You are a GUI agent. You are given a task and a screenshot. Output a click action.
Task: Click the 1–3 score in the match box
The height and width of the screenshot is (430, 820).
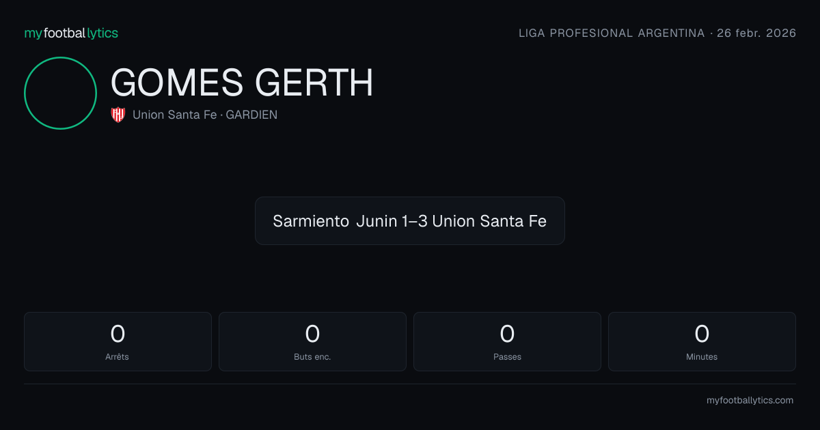[x=415, y=221]
